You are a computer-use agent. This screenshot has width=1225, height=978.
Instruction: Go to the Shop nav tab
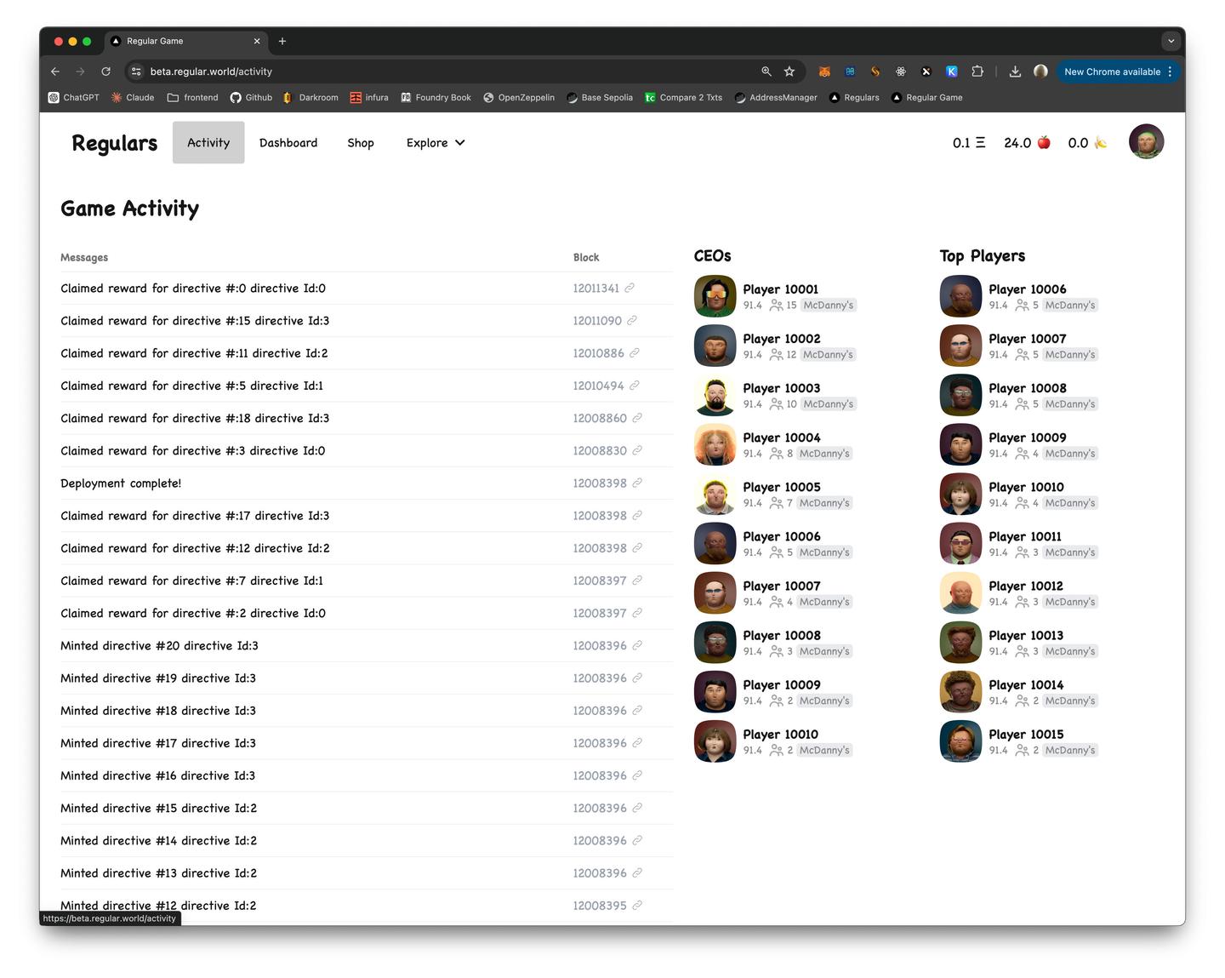(361, 143)
